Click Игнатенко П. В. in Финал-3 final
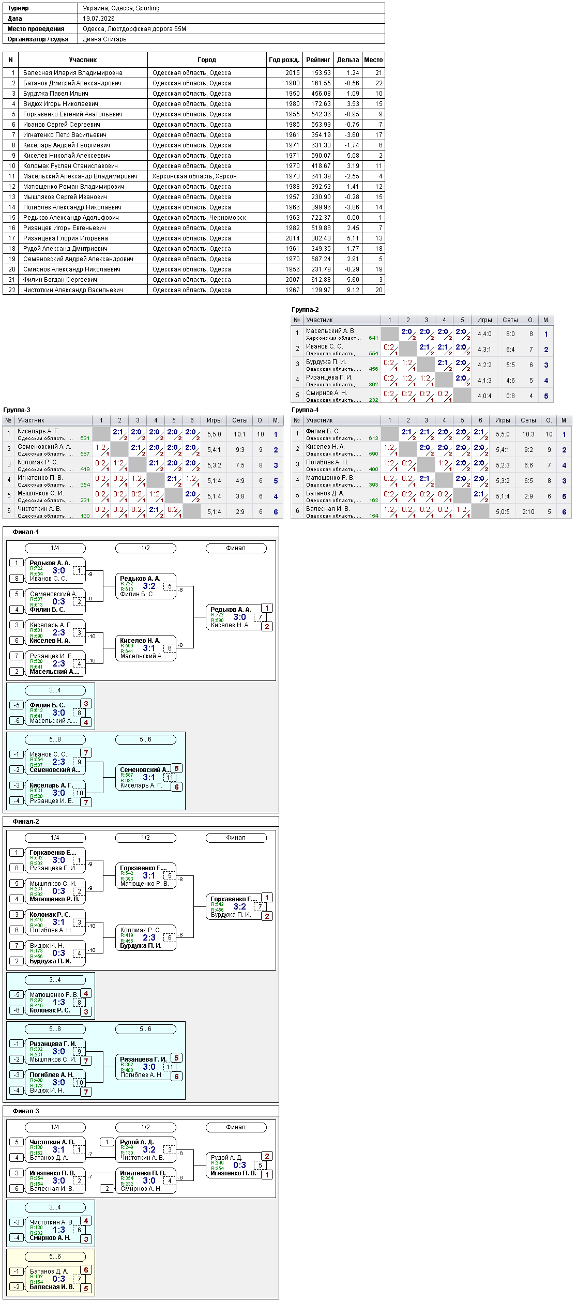This screenshot has height=1302, width=577. coord(233,1173)
